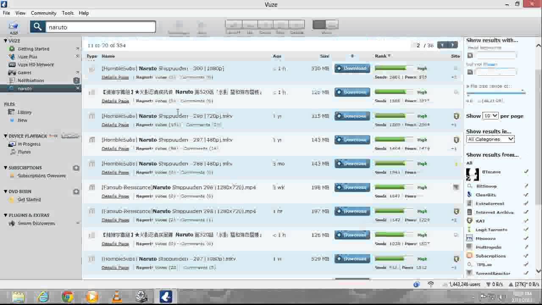This screenshot has width=542, height=305.
Task: Open the Tools menu
Action: click(x=68, y=13)
